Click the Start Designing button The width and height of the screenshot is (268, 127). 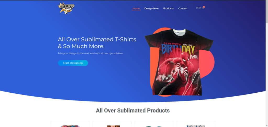click(73, 63)
